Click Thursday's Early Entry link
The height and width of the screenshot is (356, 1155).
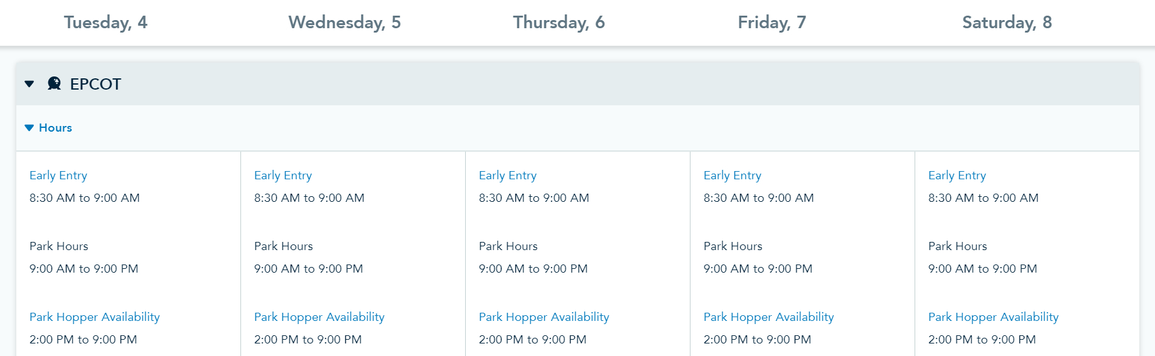pos(508,175)
